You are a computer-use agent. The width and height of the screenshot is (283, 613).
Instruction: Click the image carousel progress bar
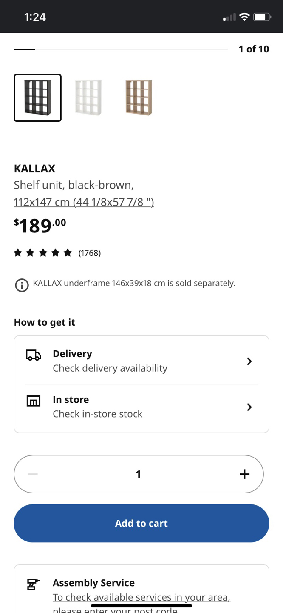121,49
